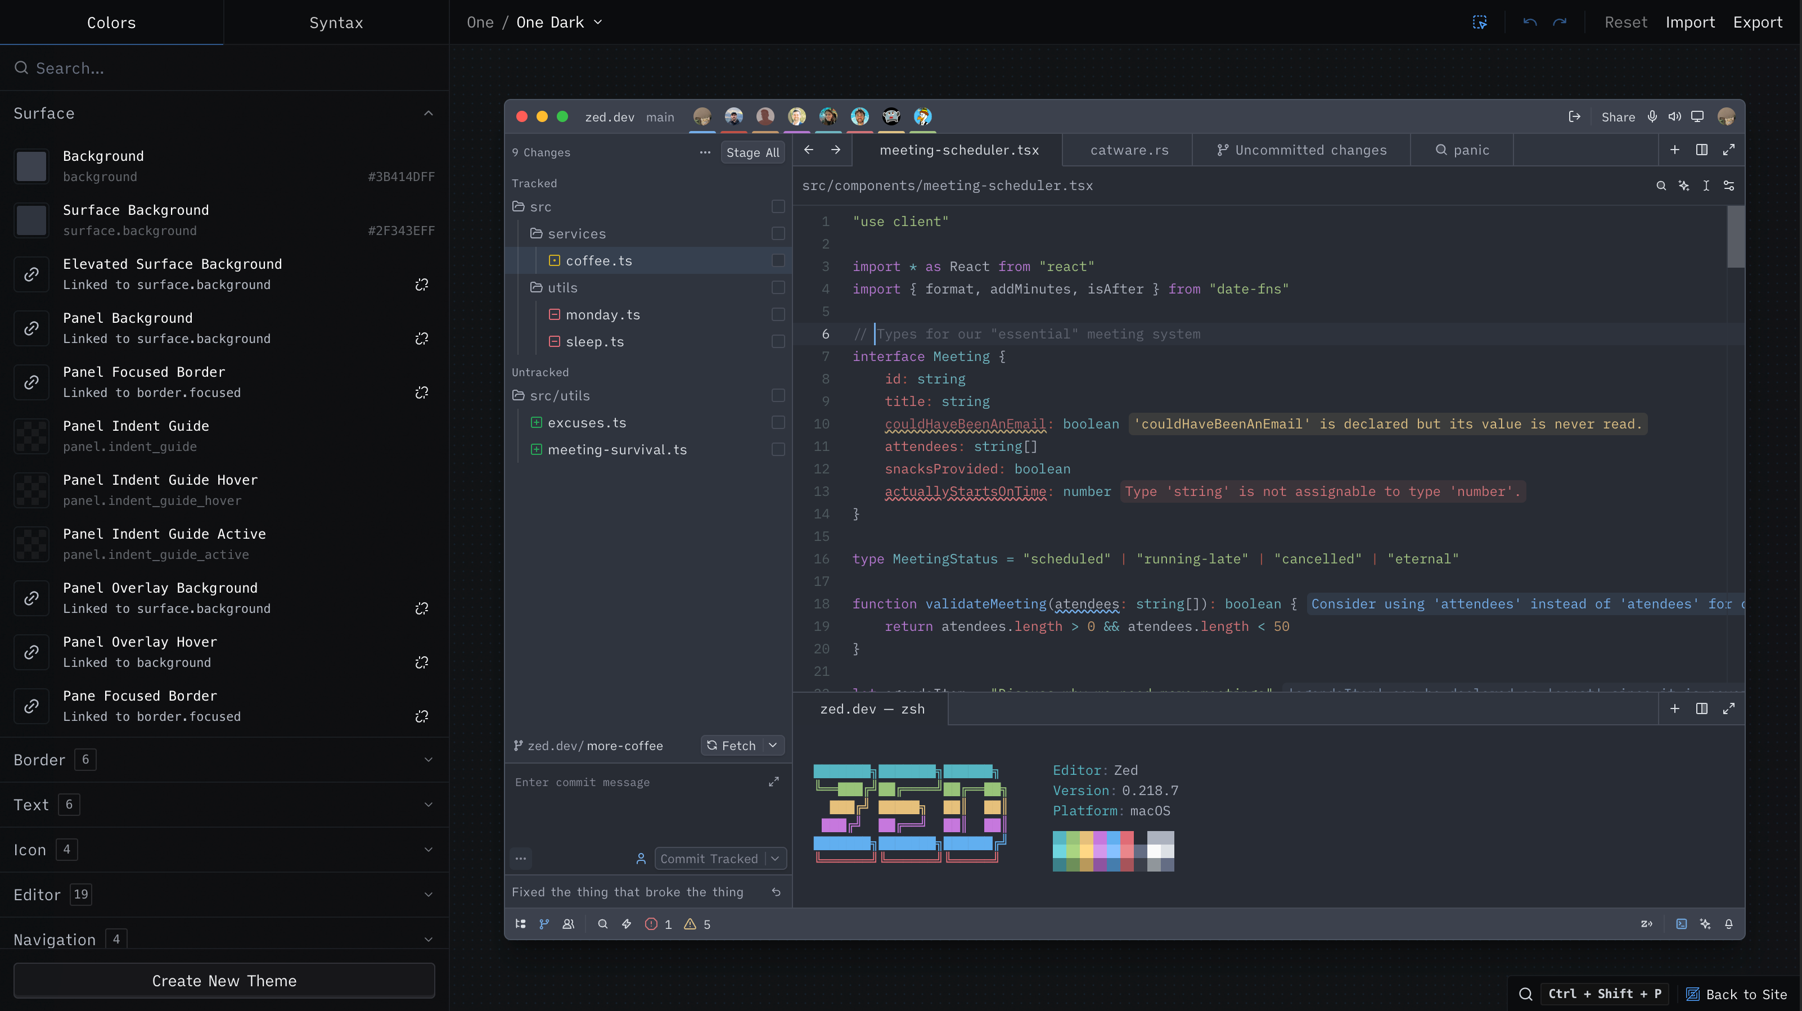This screenshot has height=1011, width=1802.
Task: Click the screen share monitor icon
Action: (1697, 117)
